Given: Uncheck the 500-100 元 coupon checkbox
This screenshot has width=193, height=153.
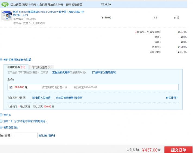Looking at the screenshot, I should click(x=11, y=87).
